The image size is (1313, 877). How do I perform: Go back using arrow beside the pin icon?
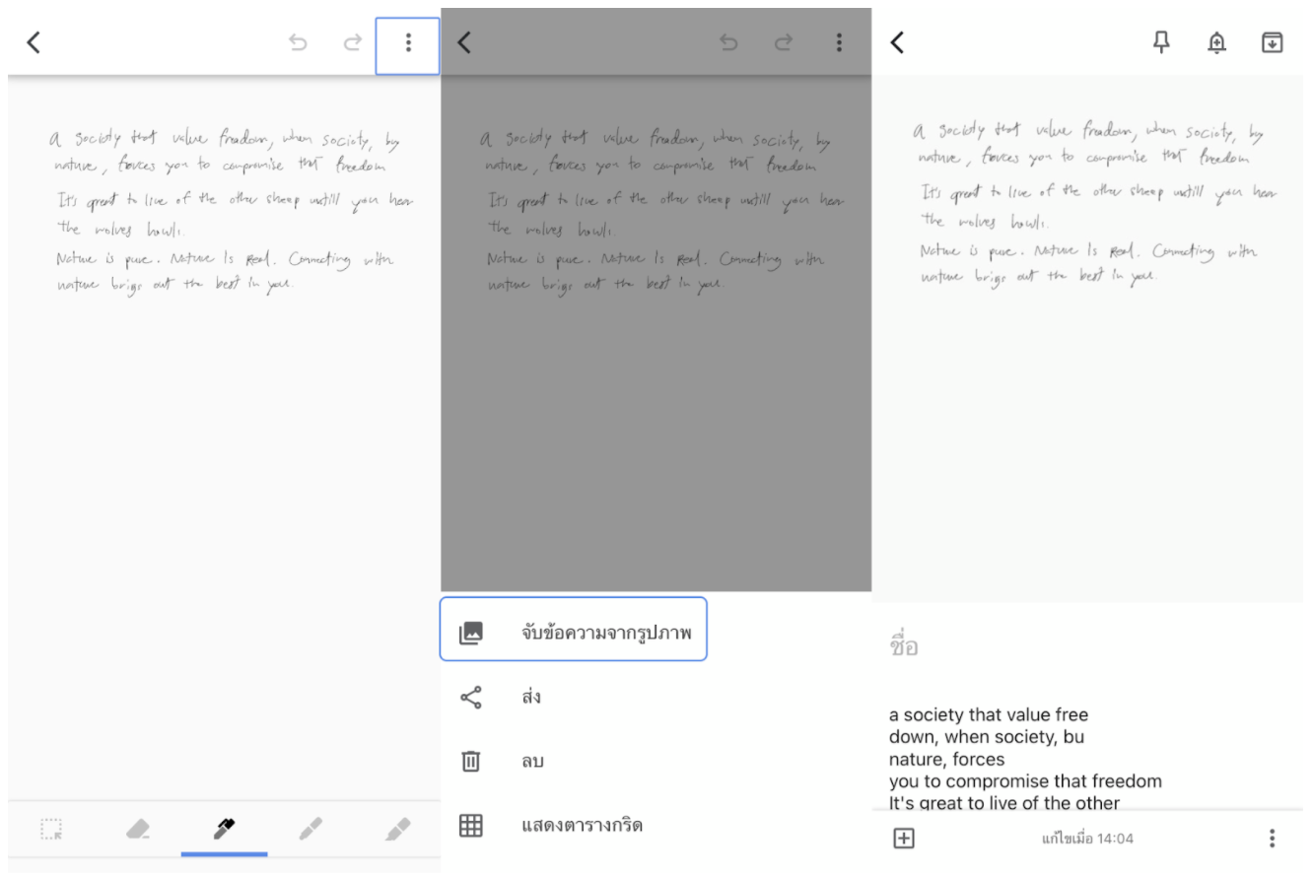pos(897,42)
